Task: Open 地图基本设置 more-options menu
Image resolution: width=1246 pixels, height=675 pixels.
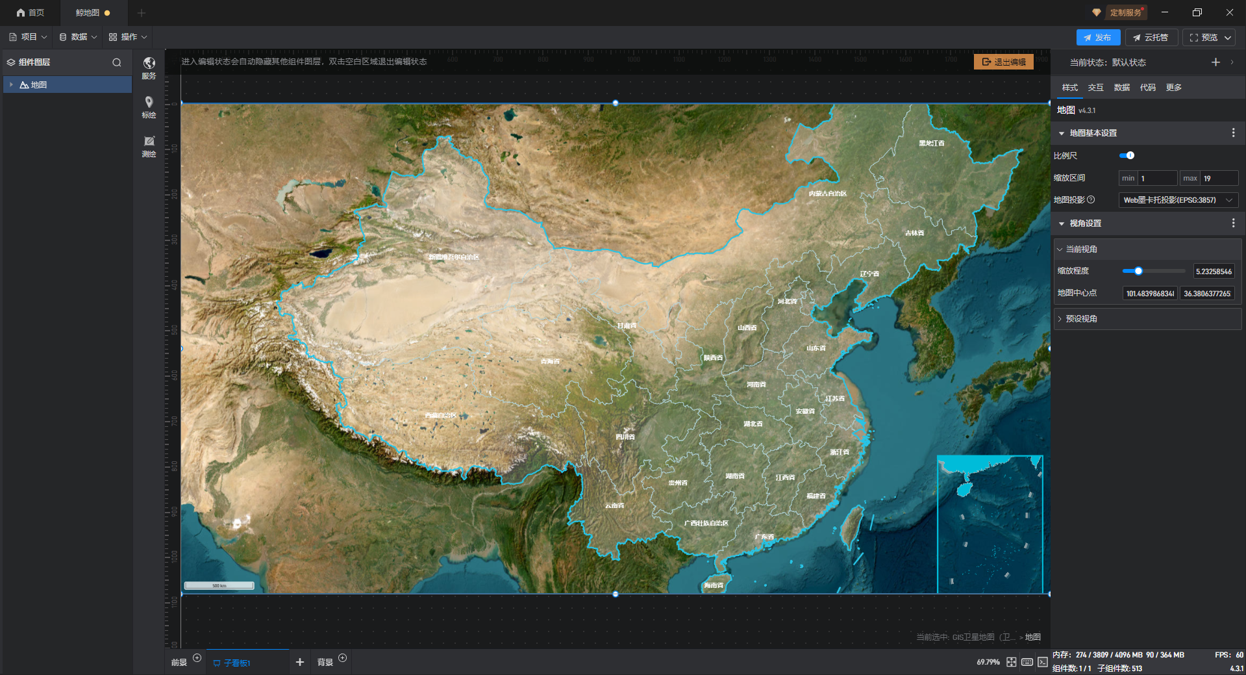Action: point(1233,133)
